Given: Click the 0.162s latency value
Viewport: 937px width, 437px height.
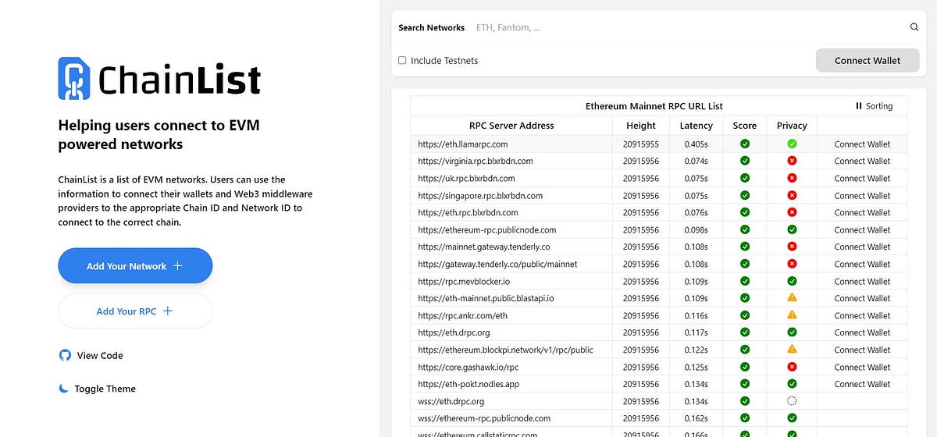Looking at the screenshot, I should click(x=697, y=418).
